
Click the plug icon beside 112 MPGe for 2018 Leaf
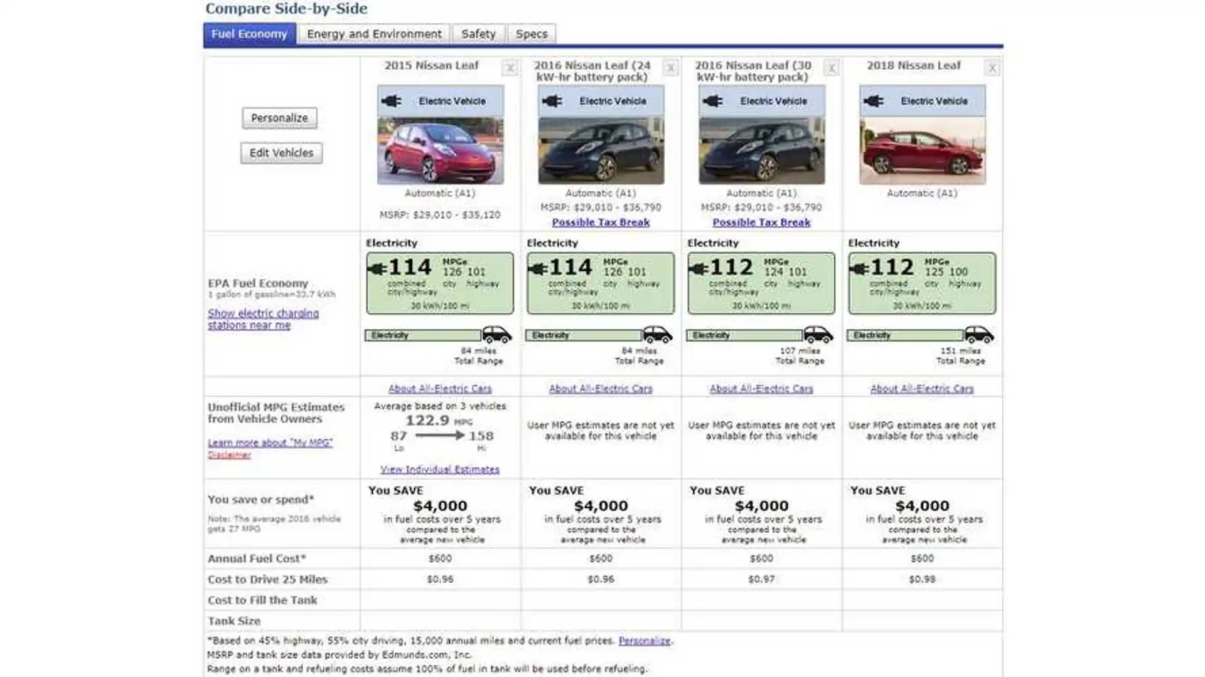(859, 269)
